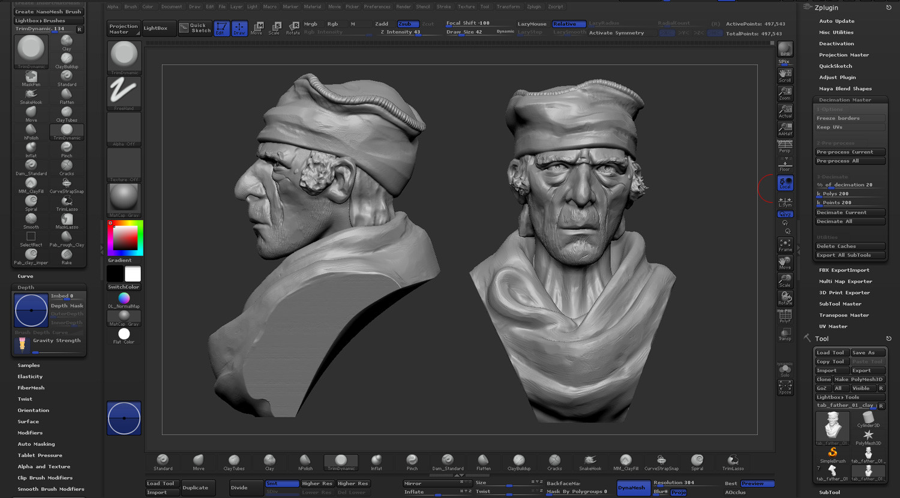
Task: Open the Zplugin menu
Action: pos(533,7)
